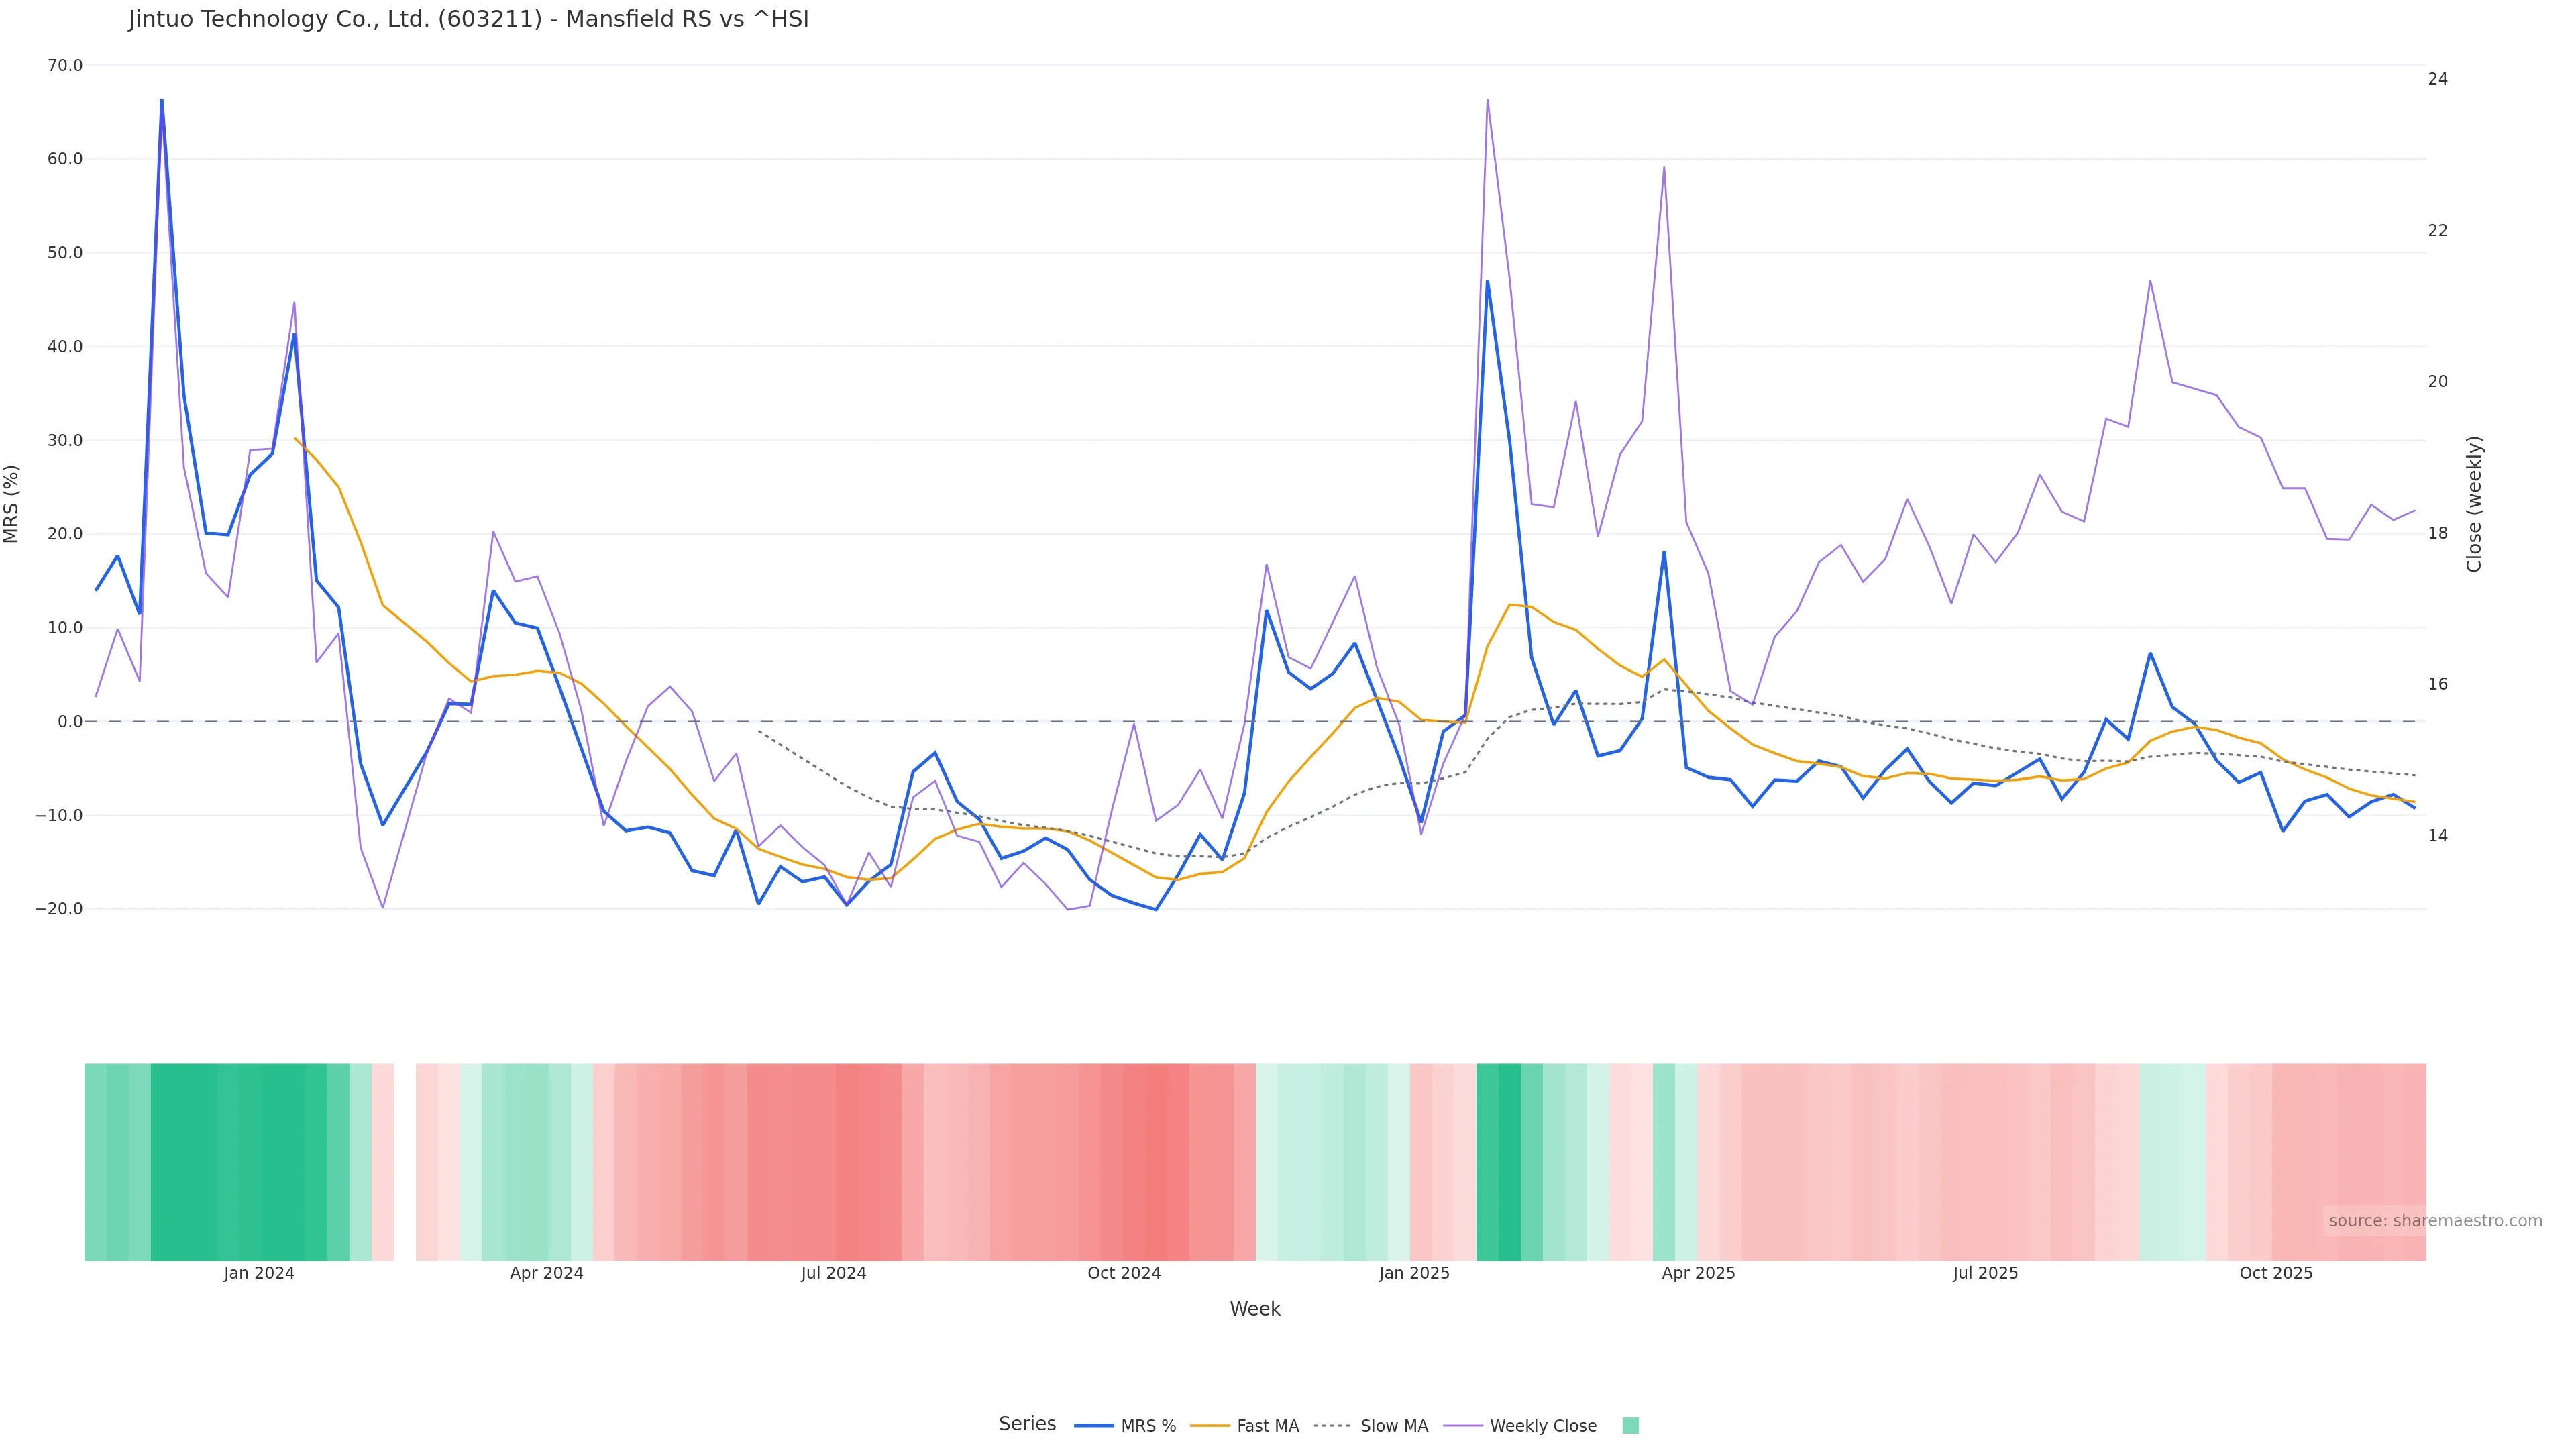This screenshot has width=2576, height=1449.
Task: Click the Oct 2025 x-axis tick label
Action: coord(2275,1273)
